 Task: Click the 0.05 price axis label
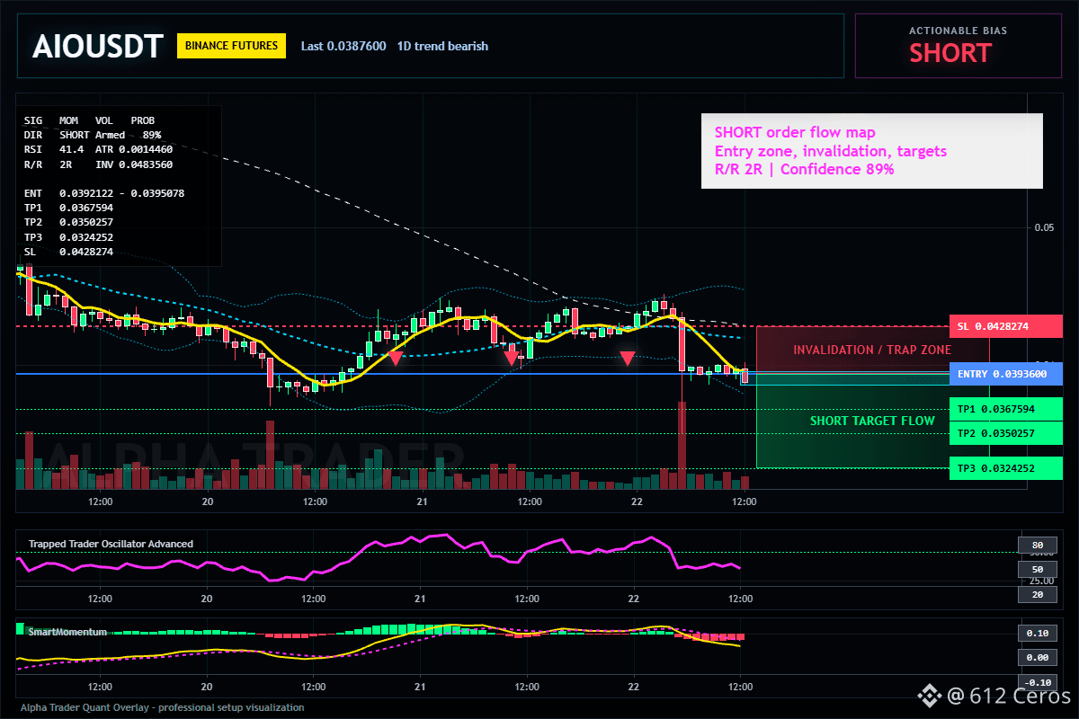point(1044,227)
